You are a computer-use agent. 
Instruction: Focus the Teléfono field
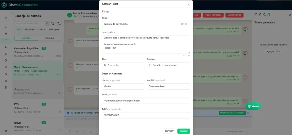[x=146, y=115]
